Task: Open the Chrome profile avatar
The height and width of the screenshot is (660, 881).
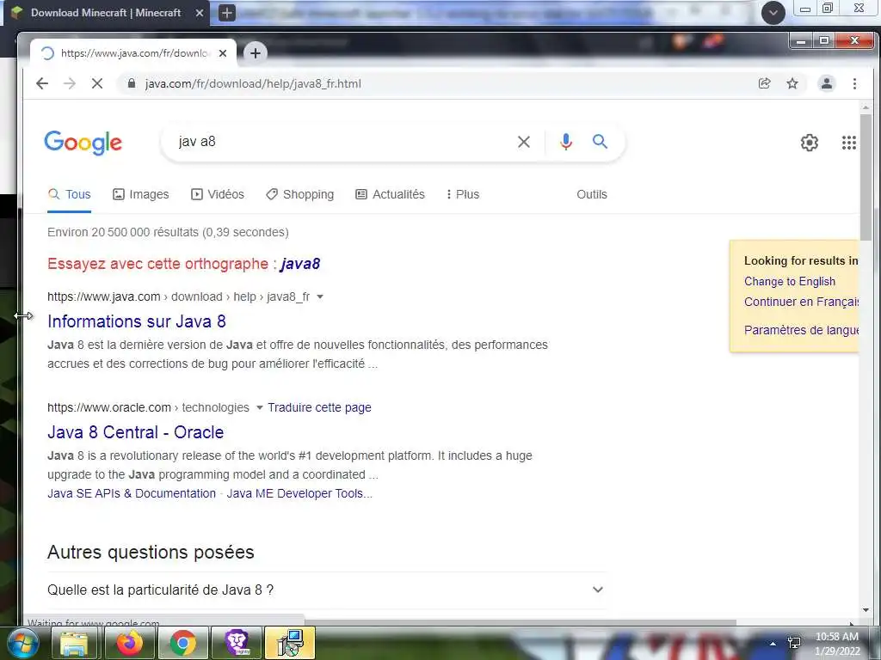Action: click(827, 83)
